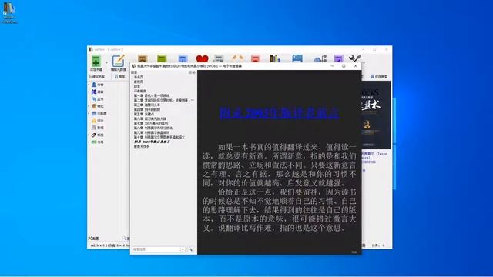The image size is (493, 277).
Task: Click the calibre library bookshelf icon
Action: click(275, 58)
